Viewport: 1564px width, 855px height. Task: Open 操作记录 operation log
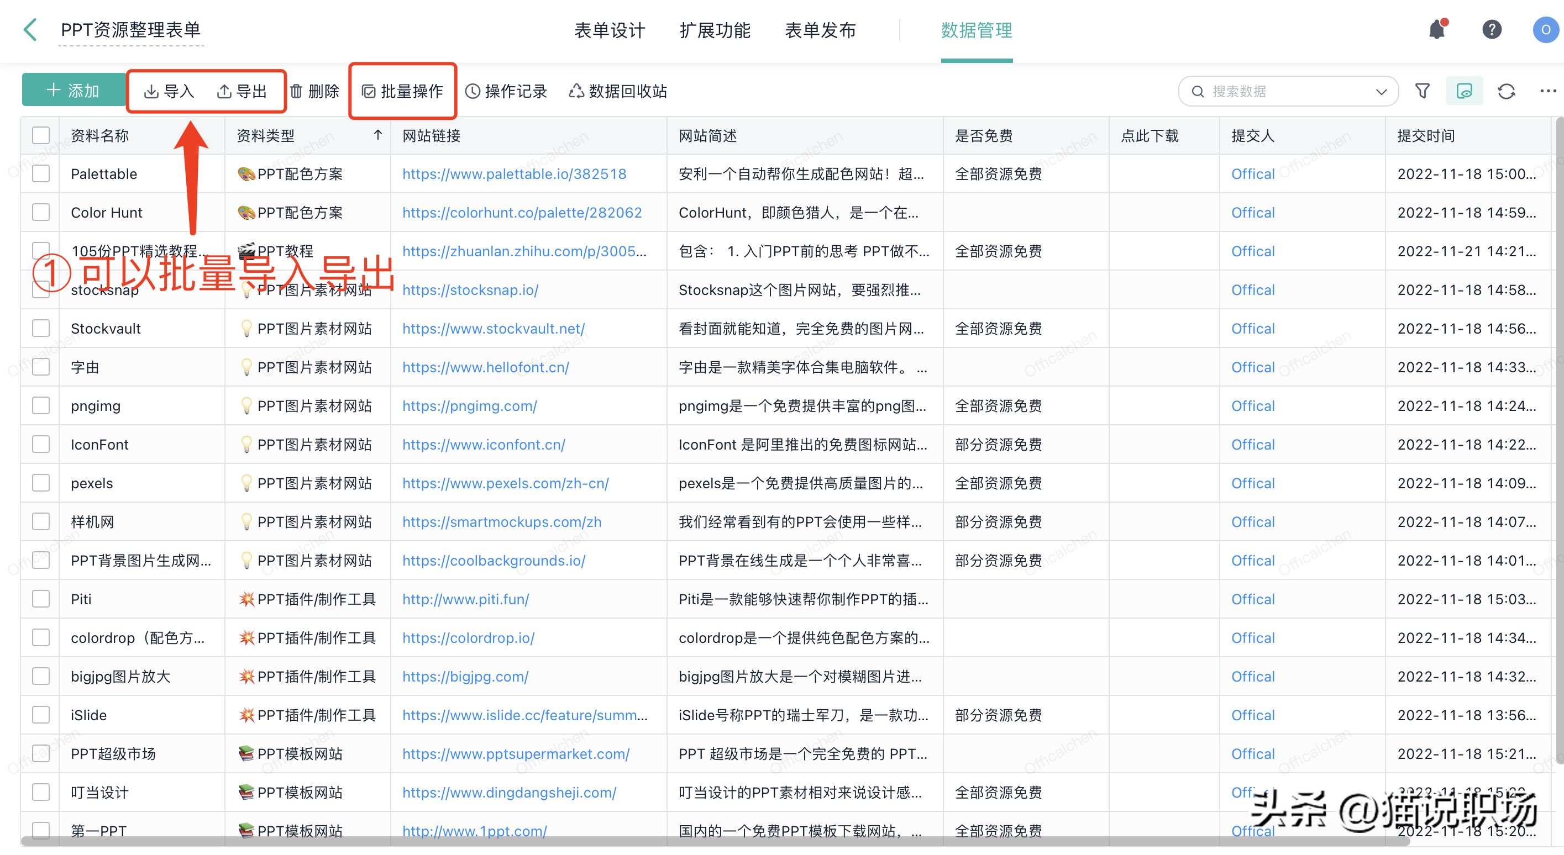[x=506, y=91]
